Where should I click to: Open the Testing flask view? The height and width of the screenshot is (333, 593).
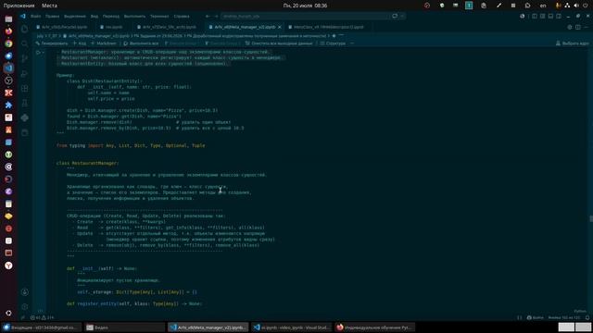coord(25,103)
